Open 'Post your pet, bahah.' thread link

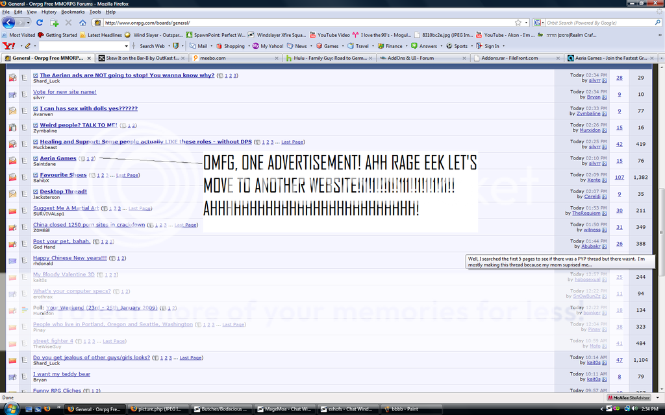click(62, 241)
